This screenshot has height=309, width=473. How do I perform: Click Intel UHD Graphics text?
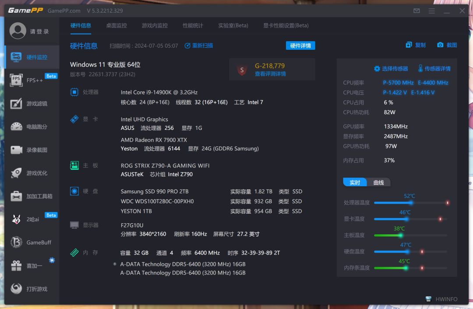tap(144, 119)
